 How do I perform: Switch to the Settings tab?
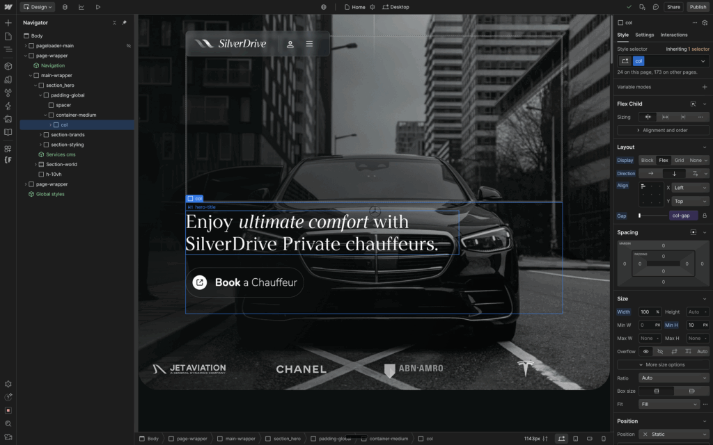644,35
